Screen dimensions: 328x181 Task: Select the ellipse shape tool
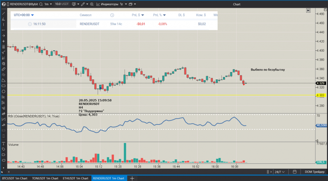click(x=4, y=91)
